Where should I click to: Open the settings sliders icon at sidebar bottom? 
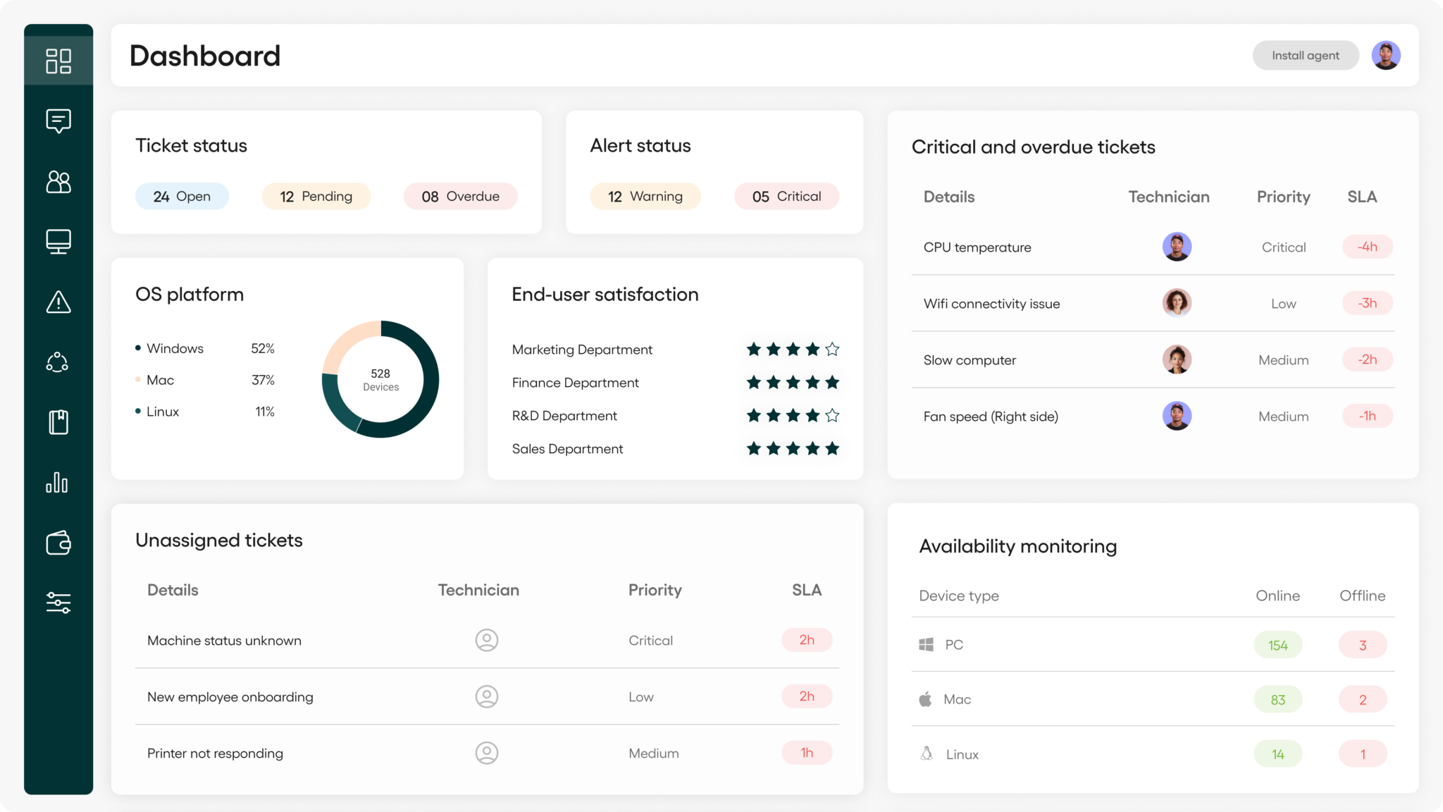[58, 603]
